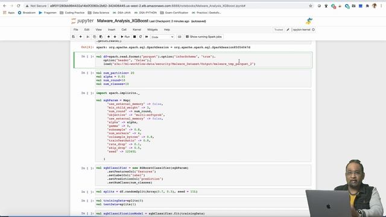Open the Kernel menu
386x217 pixels.
pos(137,30)
